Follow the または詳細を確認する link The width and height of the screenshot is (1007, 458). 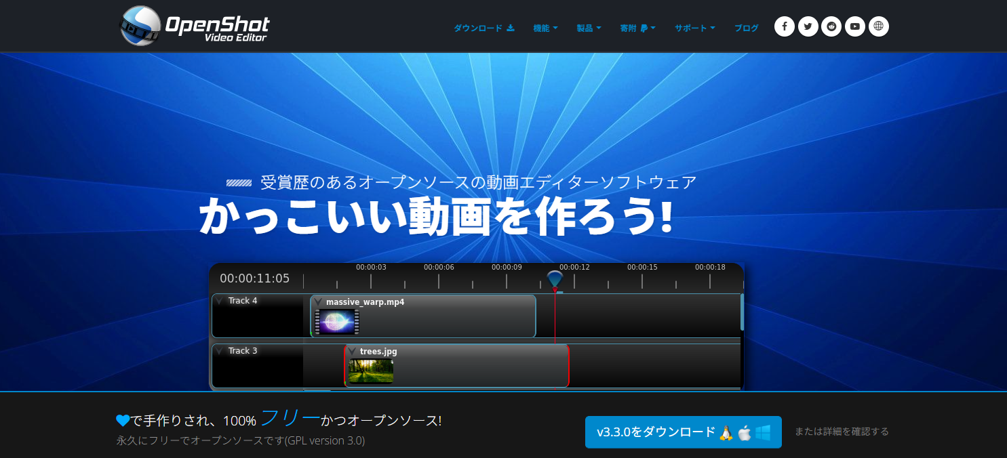point(842,432)
